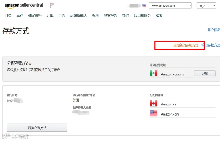Open the 广告 menu
221x141 pixels.
pyautogui.click(x=62, y=16)
